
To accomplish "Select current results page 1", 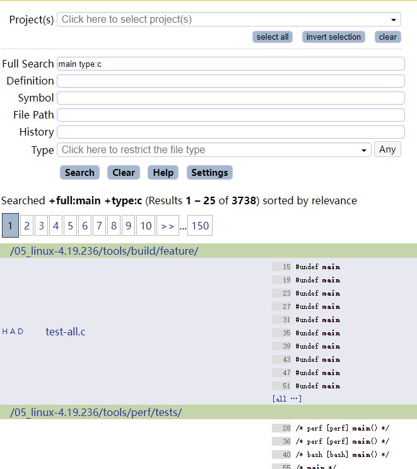I will click(11, 226).
